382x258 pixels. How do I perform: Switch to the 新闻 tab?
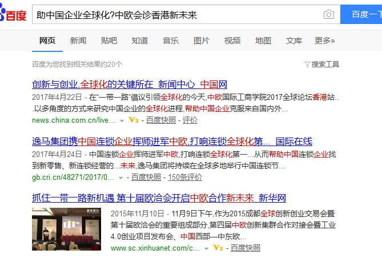coord(78,41)
